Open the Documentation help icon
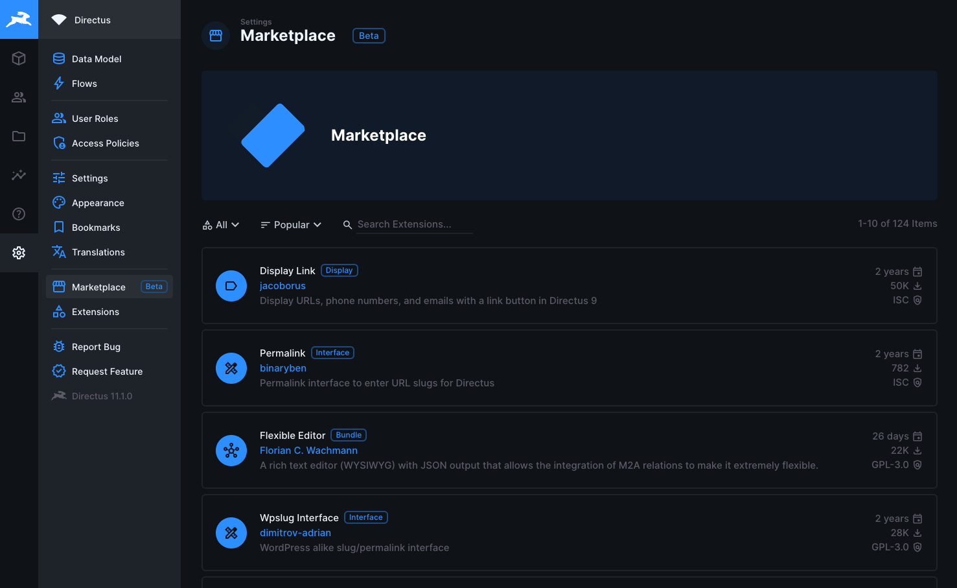This screenshot has height=588, width=957. click(x=19, y=214)
